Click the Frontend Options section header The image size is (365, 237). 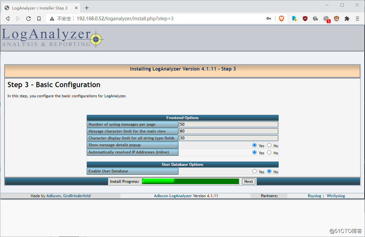coord(183,118)
